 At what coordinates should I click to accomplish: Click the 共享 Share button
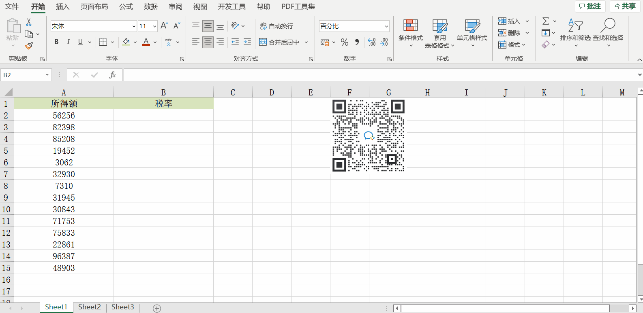[625, 6]
